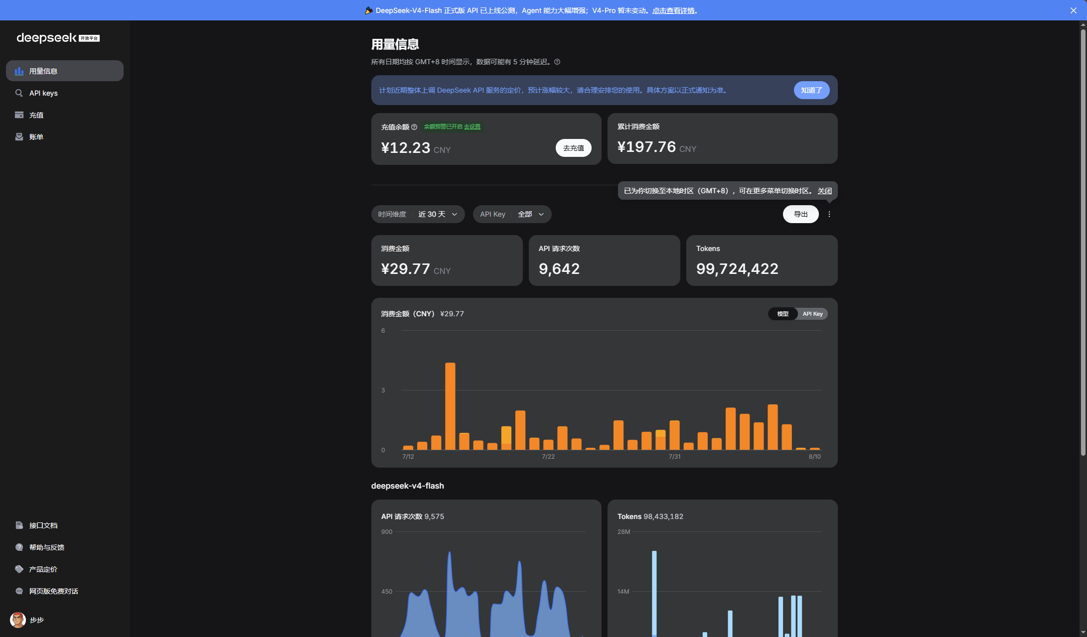Viewport: 1087px width, 637px height.
Task: Click the pricing increase notice text
Action: click(x=554, y=90)
